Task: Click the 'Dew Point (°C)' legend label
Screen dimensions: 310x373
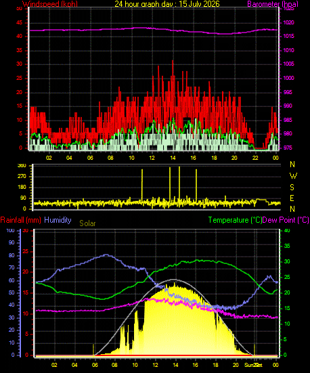Action: pyautogui.click(x=286, y=220)
